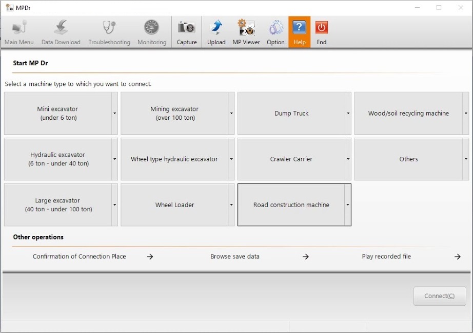This screenshot has width=473, height=333.
Task: Open Option gear settings
Action: [x=275, y=32]
